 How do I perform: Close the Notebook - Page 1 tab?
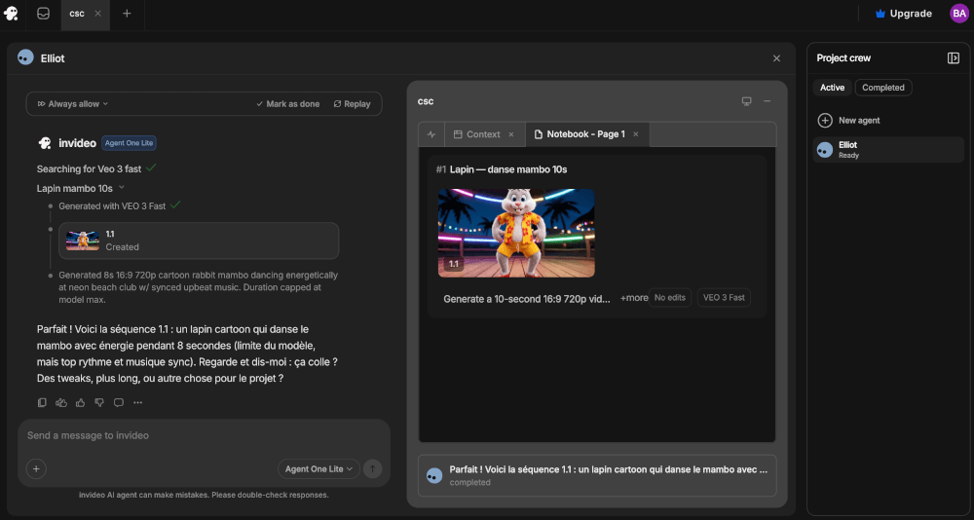pyautogui.click(x=635, y=134)
